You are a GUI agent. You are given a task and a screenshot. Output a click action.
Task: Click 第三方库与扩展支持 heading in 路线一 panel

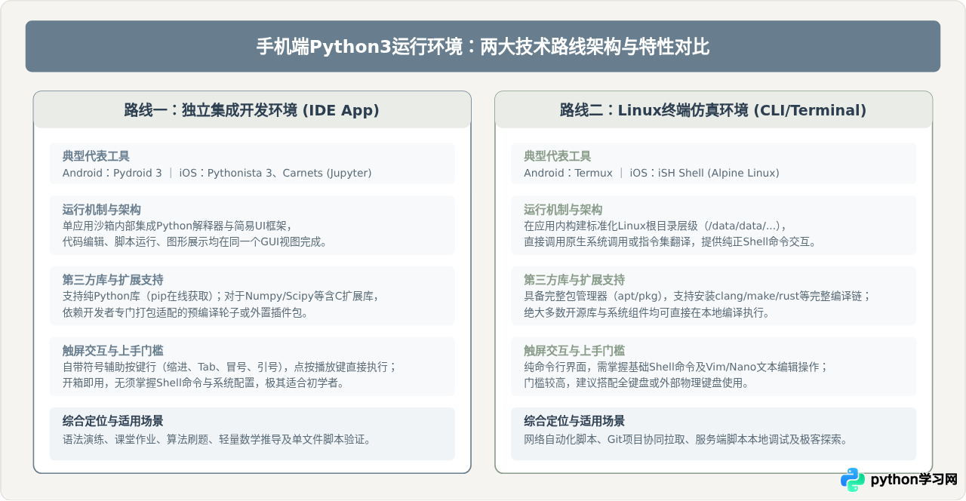click(113, 280)
